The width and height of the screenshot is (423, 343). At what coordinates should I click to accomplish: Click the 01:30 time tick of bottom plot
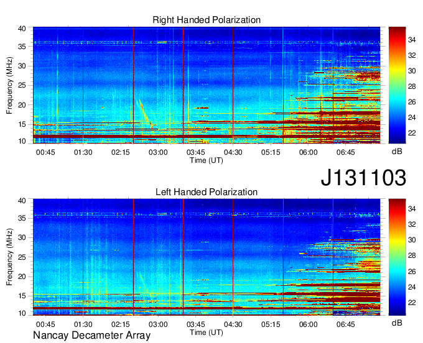(83, 324)
